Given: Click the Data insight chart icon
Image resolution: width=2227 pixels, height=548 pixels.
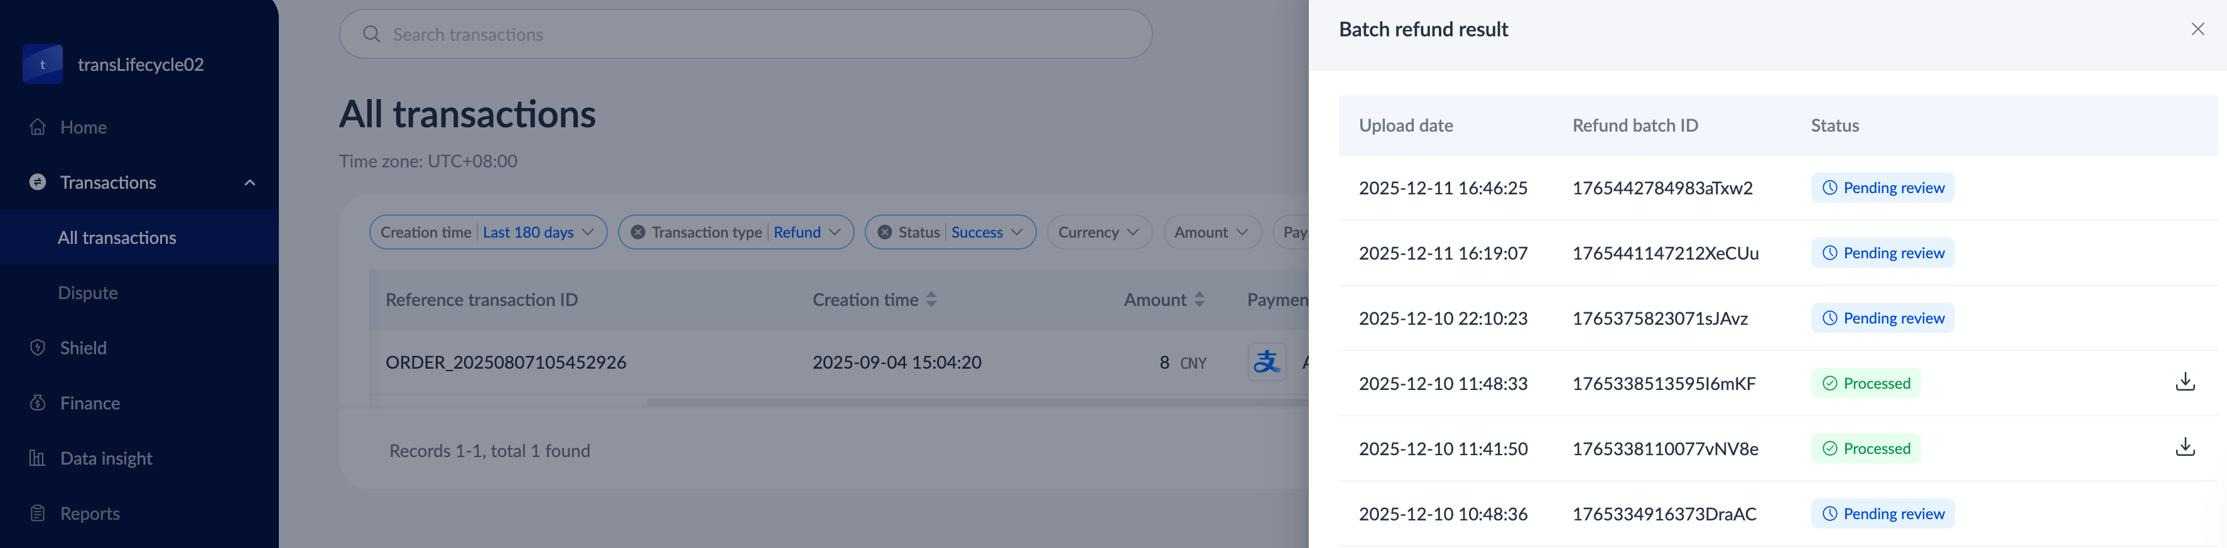Looking at the screenshot, I should pos(37,458).
